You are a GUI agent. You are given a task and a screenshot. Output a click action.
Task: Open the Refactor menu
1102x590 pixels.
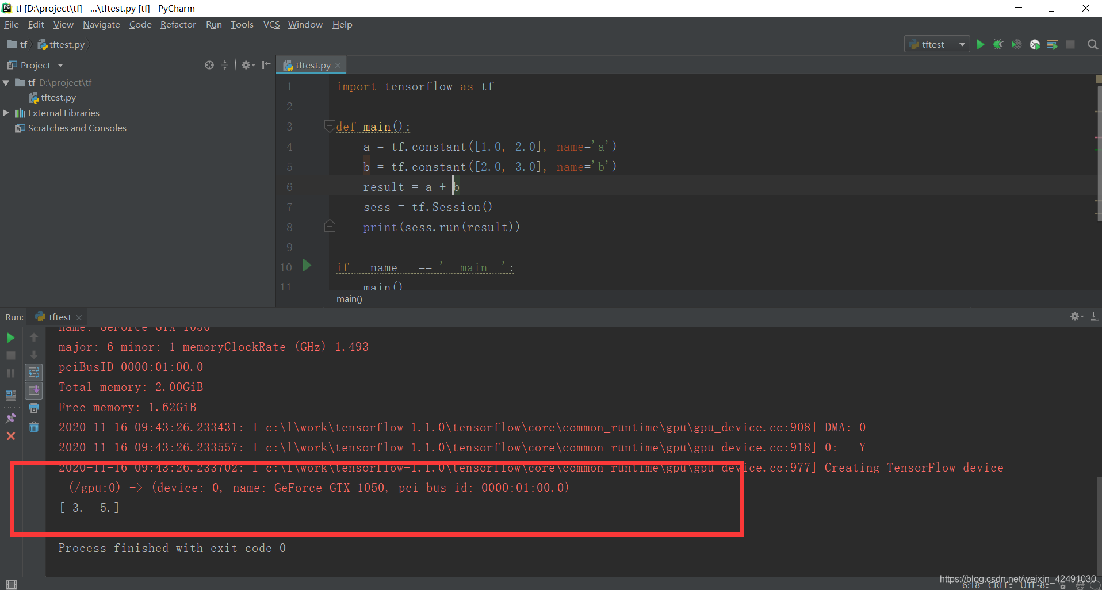pos(178,24)
